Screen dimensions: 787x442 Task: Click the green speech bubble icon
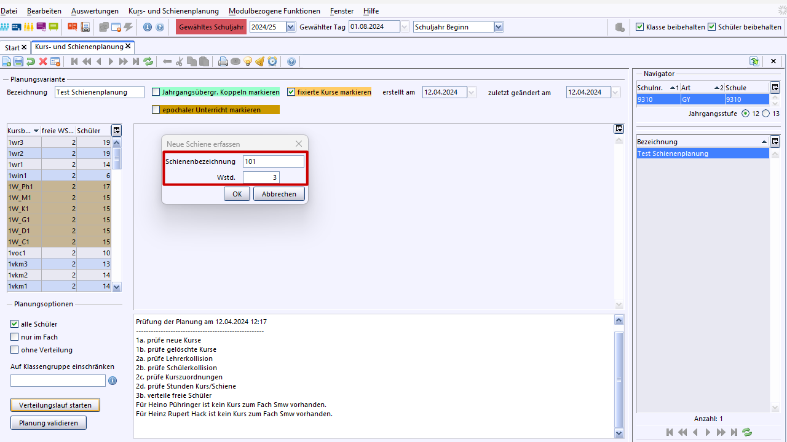(53, 27)
